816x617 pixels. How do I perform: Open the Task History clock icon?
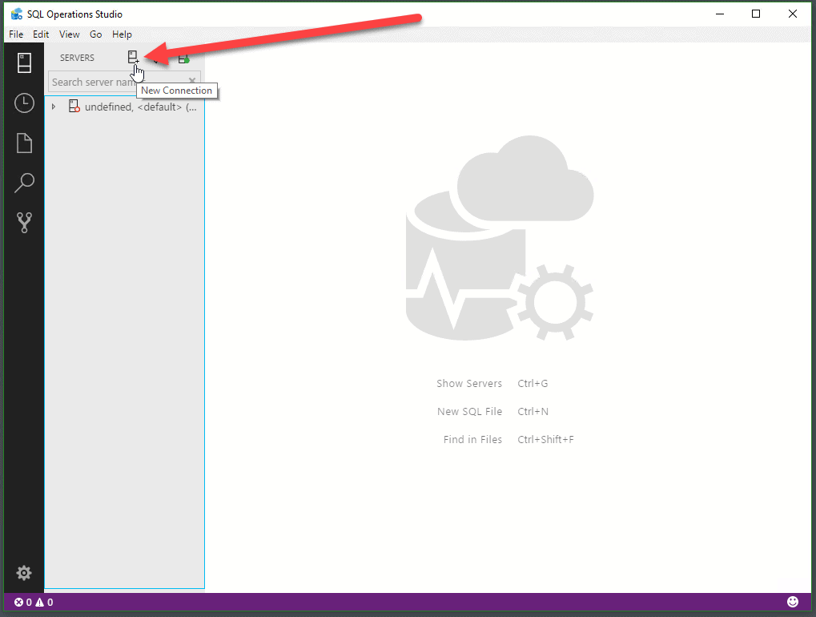[24, 103]
